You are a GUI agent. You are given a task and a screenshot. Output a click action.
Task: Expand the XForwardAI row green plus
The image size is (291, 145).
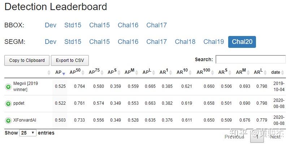click(8, 121)
